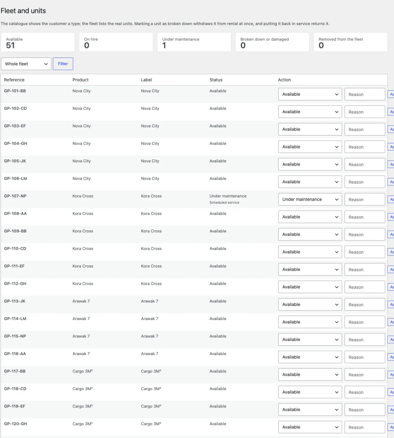Focus Reason field in row GP-103-EF
The image size is (394, 438).
coord(365,129)
